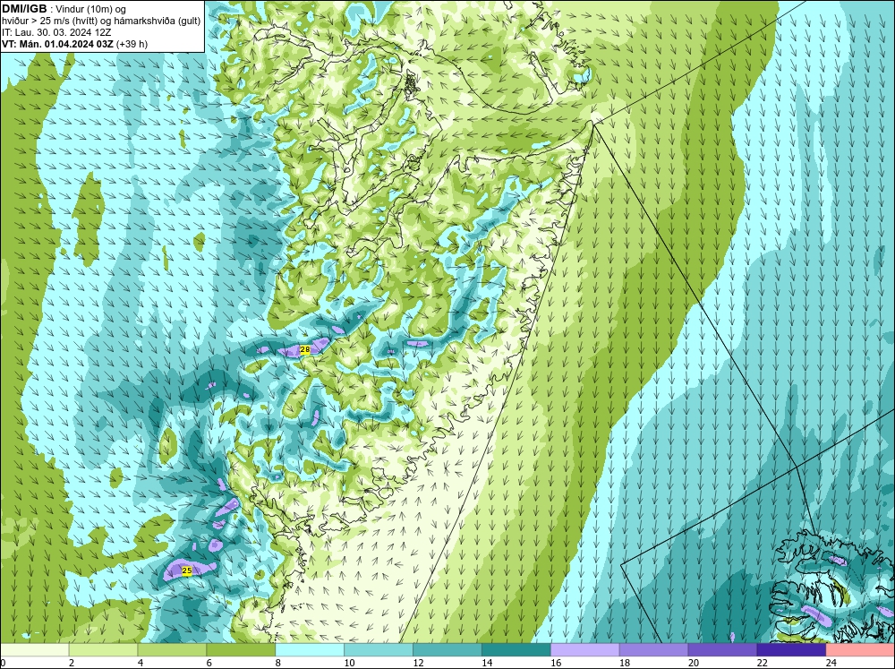The height and width of the screenshot is (669, 895).
Task: Pick the pink above-24 m/s legend swatch
Action: click(860, 650)
